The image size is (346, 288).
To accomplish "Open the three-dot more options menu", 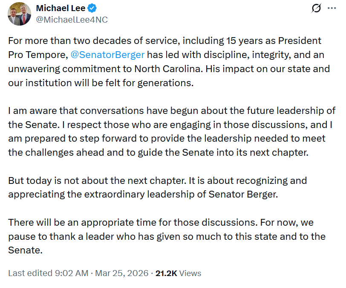I will point(332,9).
